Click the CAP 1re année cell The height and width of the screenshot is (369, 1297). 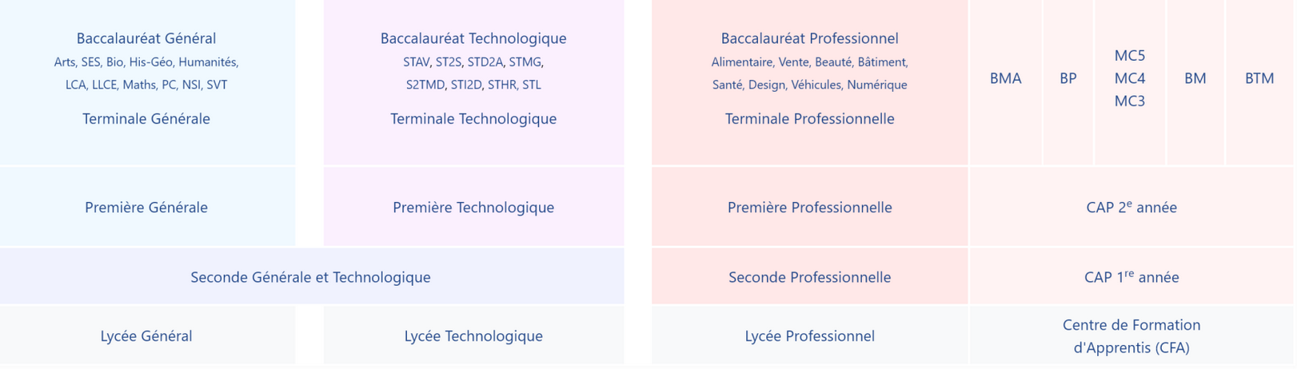(1131, 277)
